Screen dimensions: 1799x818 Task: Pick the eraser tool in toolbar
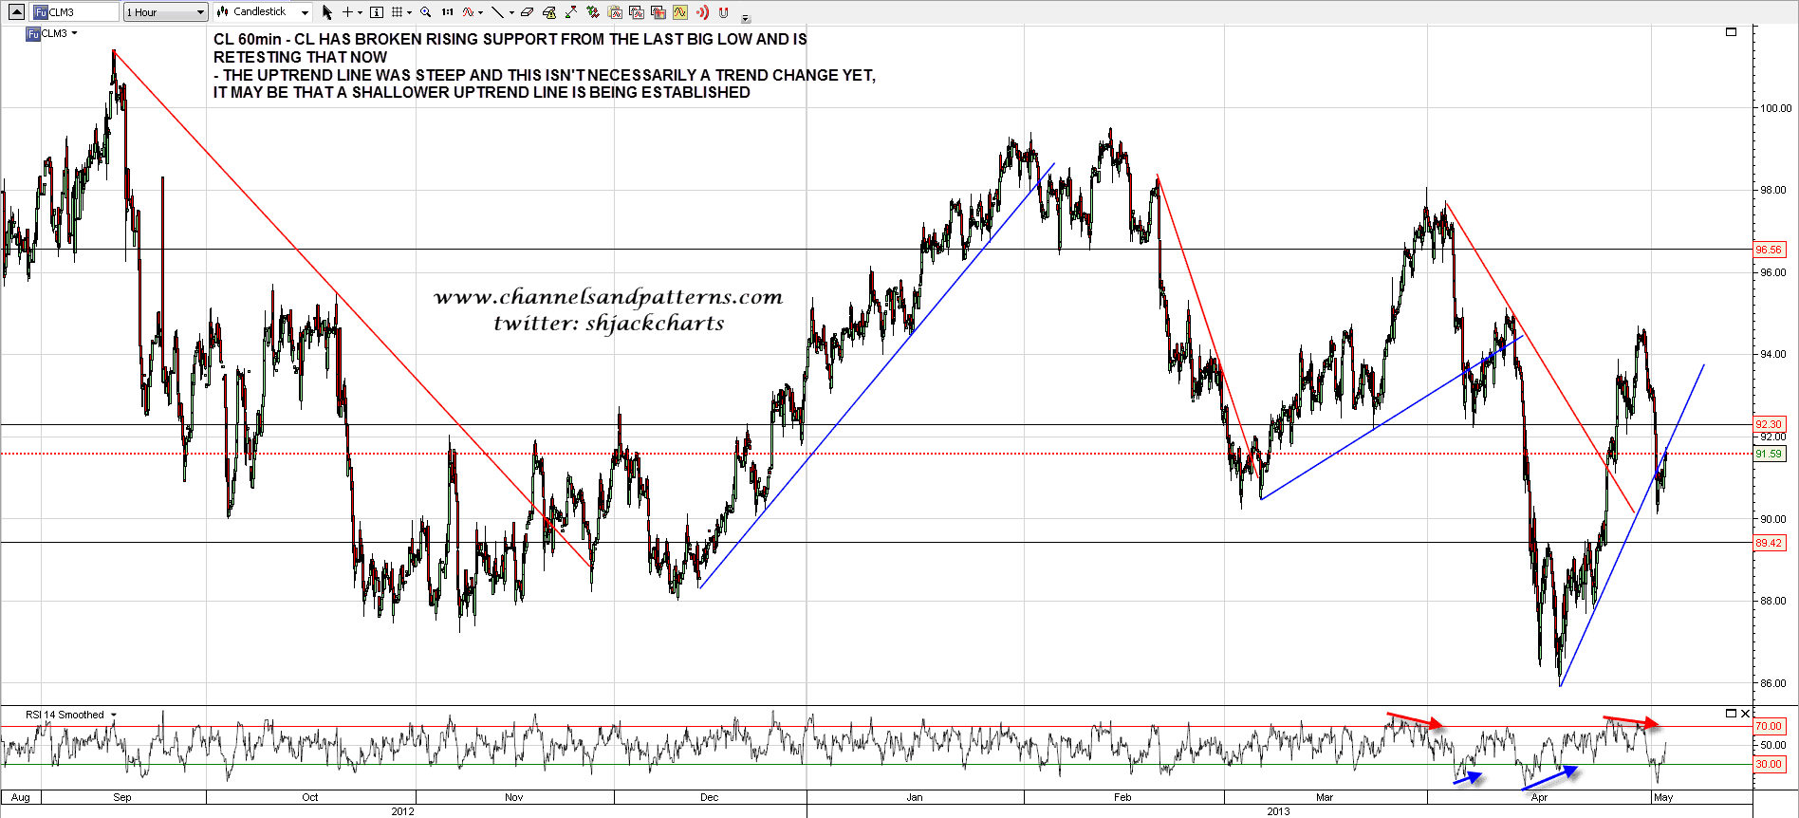(528, 12)
